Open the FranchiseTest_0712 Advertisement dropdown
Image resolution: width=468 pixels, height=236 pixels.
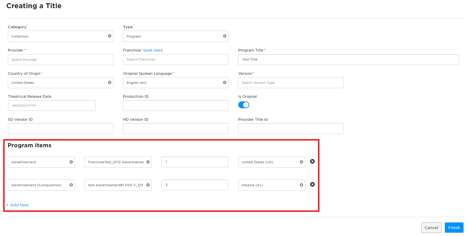pos(118,162)
